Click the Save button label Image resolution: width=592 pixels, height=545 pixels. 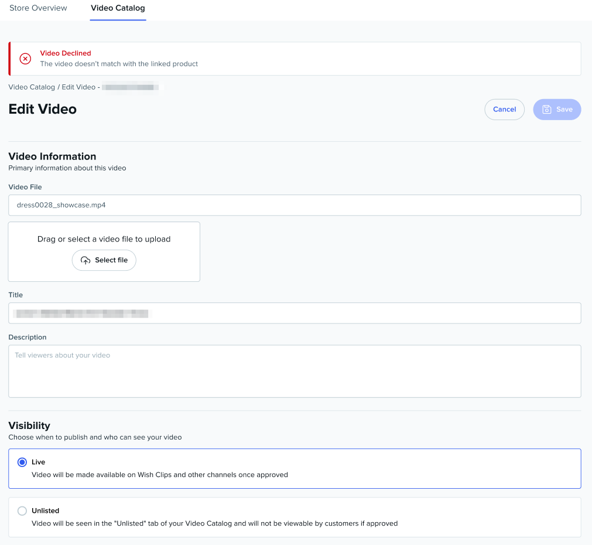[x=564, y=110]
